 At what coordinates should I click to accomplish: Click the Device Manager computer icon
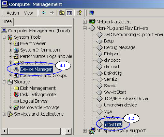(16, 69)
